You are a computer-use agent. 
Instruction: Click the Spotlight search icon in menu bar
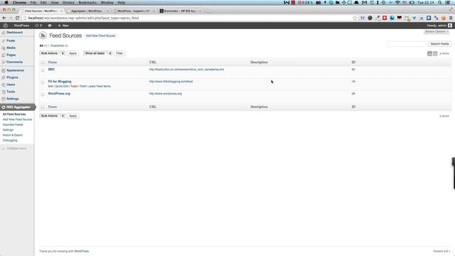440,3
